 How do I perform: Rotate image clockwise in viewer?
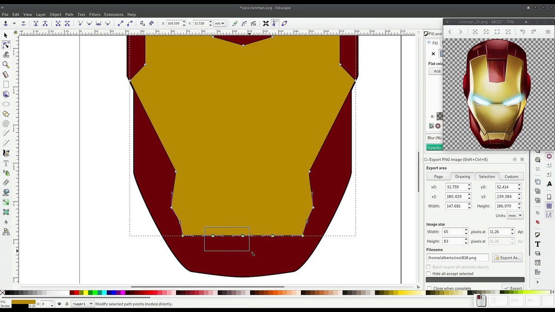pyautogui.click(x=533, y=32)
